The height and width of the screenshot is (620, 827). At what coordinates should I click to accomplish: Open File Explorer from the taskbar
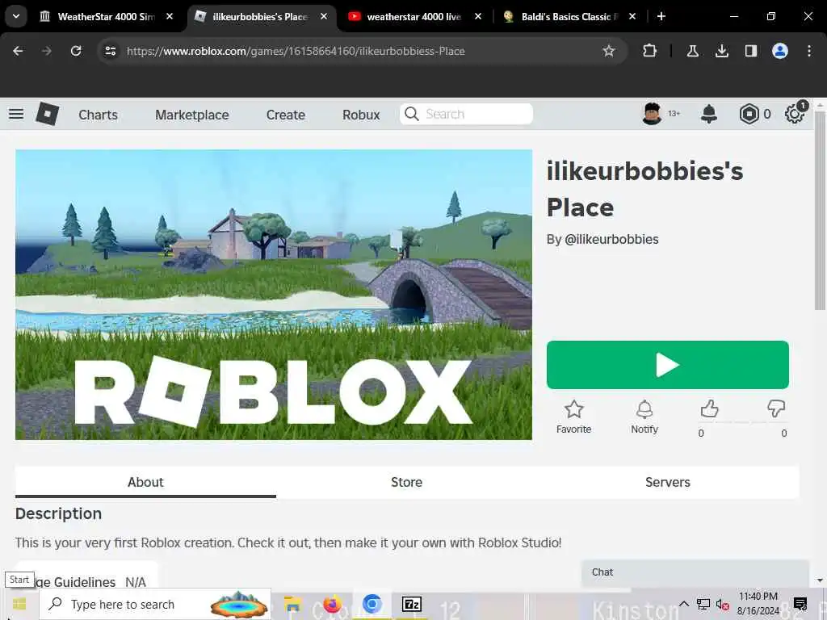pyautogui.click(x=292, y=604)
